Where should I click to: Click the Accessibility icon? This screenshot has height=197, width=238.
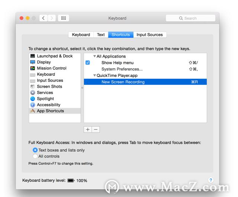(x=32, y=105)
